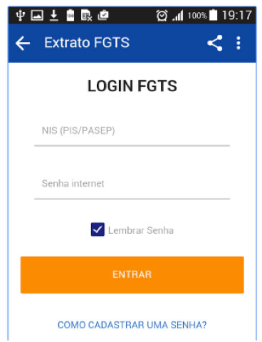Tap the battery 100 notification icon
This screenshot has width=262, height=342.
70,16
